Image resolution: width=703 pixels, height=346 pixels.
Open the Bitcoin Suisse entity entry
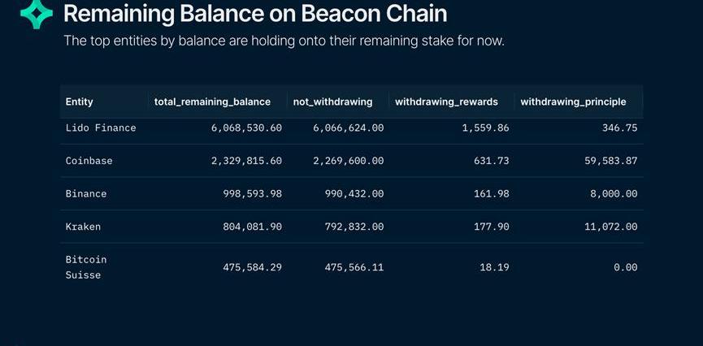(86, 267)
